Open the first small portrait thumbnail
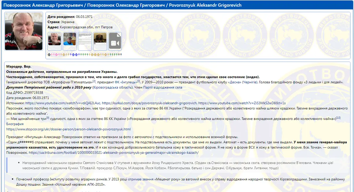This screenshot has width=354, height=192. pyautogui.click(x=55, y=41)
